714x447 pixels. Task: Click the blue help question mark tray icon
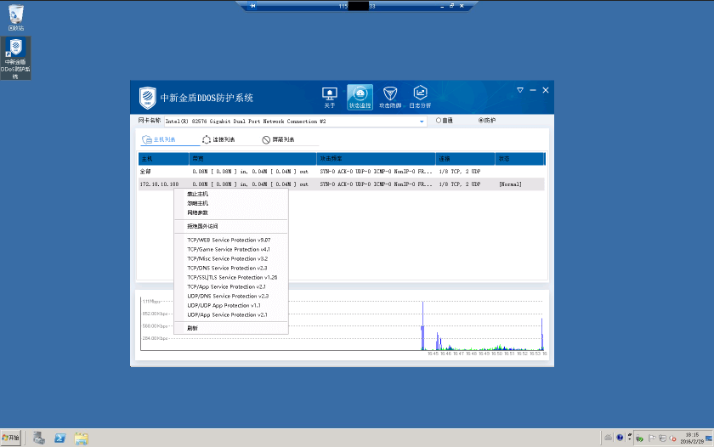620,438
